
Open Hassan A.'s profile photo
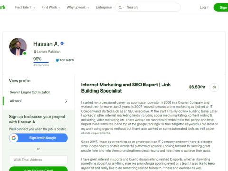click(x=18, y=47)
